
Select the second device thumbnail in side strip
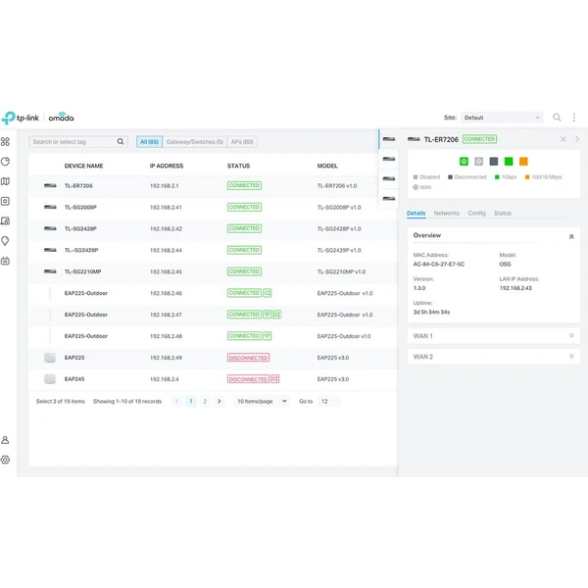coord(389,159)
